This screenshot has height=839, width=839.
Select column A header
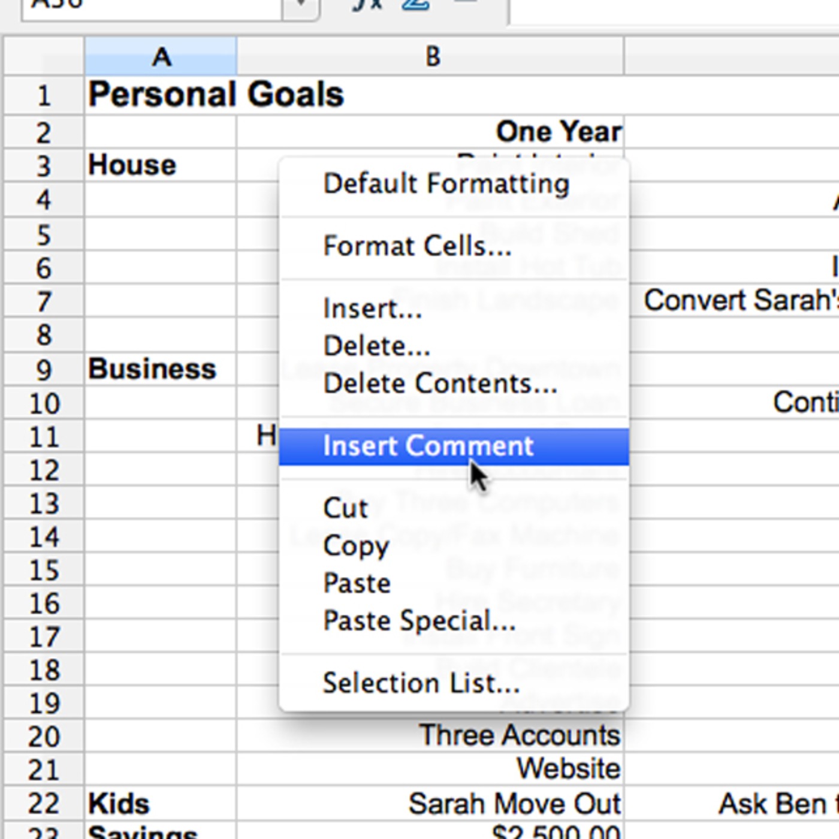coord(161,57)
